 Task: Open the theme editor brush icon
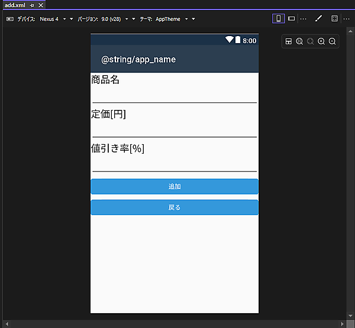pos(318,18)
